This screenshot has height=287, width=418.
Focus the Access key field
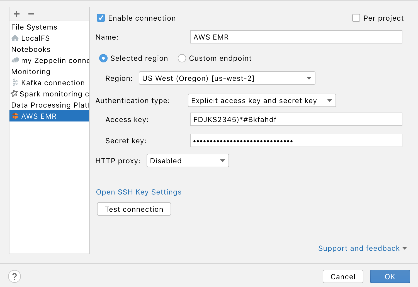296,119
